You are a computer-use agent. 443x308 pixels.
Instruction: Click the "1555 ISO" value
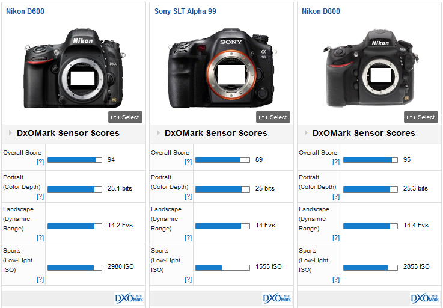(269, 266)
